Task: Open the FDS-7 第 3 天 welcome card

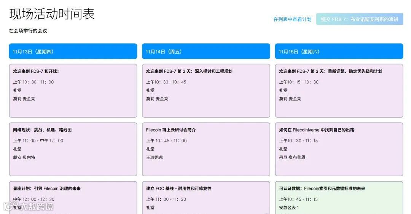Action: point(339,91)
